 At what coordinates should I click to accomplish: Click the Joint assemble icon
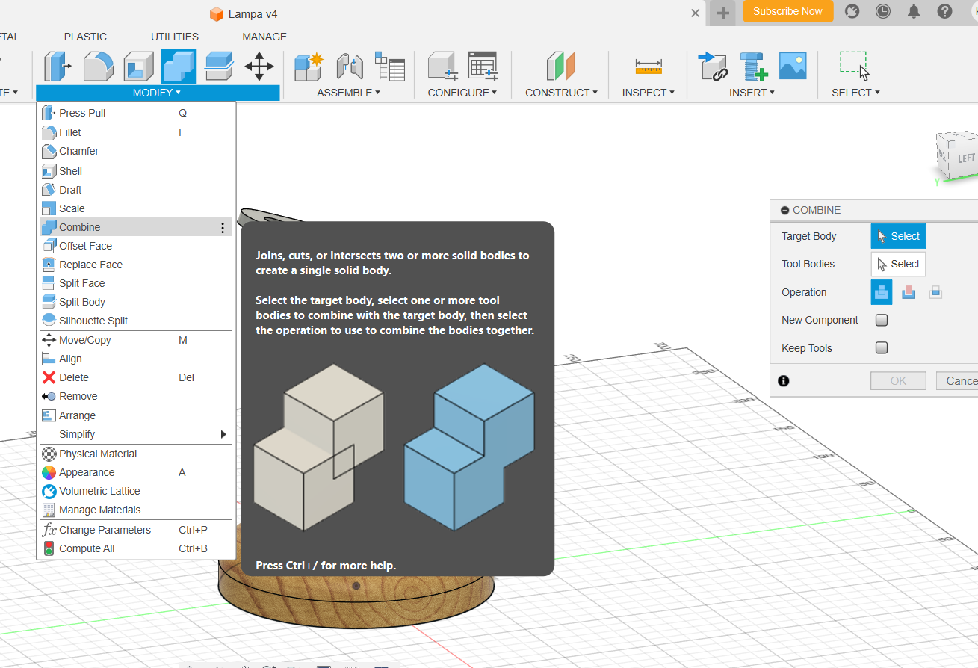pyautogui.click(x=350, y=67)
